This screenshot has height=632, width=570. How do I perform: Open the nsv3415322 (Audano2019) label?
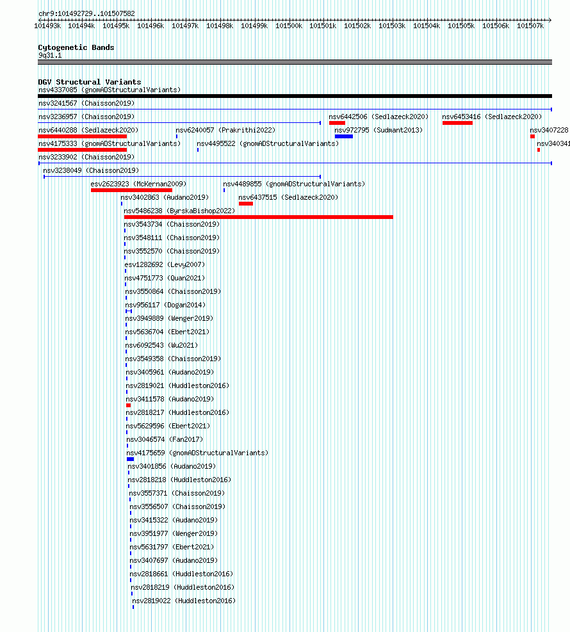174,520
